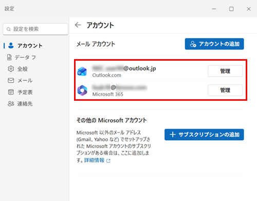This screenshot has height=201, width=257.
Task: Focus the 設定を検索 search field
Action: point(35,29)
